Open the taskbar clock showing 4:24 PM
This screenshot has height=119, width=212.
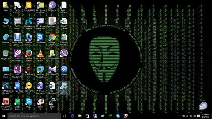click(205, 116)
